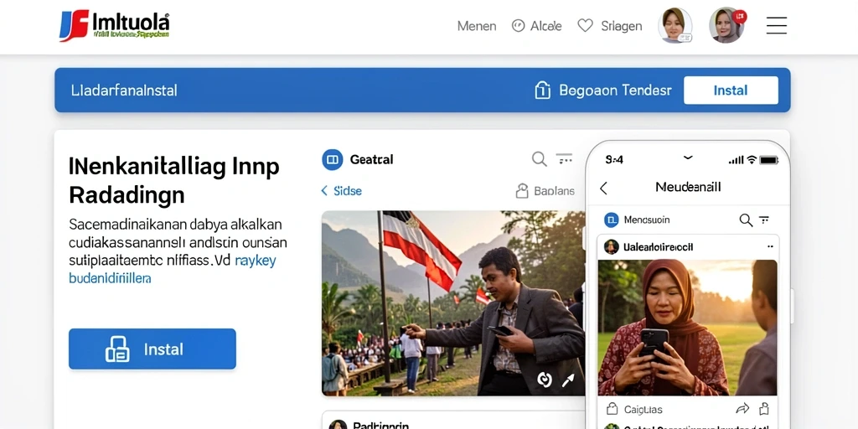The width and height of the screenshot is (858, 429).
Task: Click the Padrignrin post avatar
Action: point(338,425)
